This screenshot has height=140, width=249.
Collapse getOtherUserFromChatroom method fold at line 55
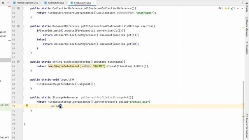[x=23, y=26]
